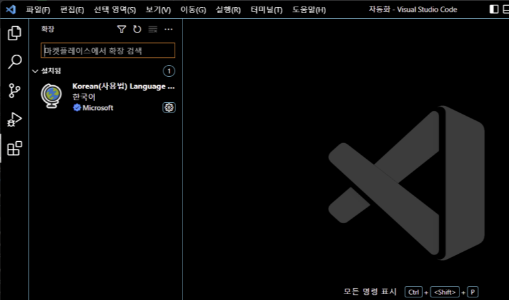Toggle primary sidebar layout icon in title bar
This screenshot has height=300, width=509.
494,9
